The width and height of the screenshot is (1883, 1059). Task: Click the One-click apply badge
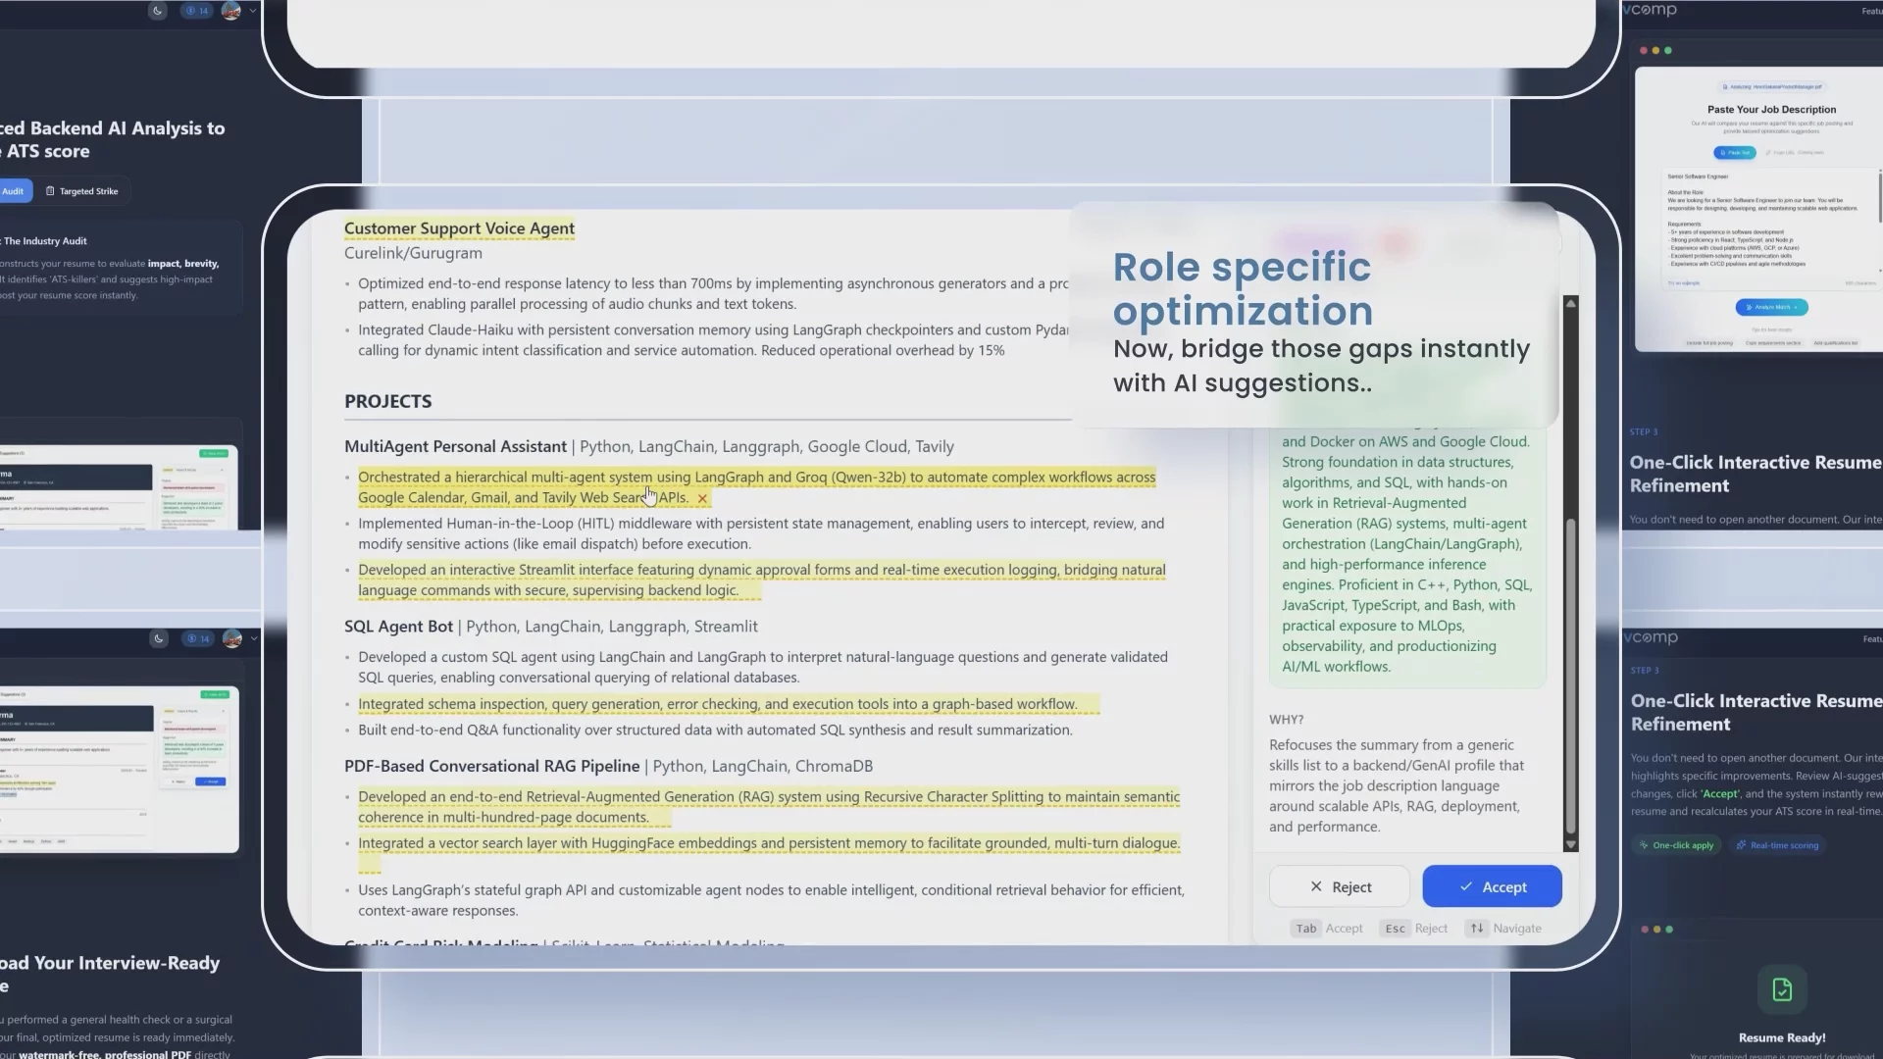coord(1676,845)
